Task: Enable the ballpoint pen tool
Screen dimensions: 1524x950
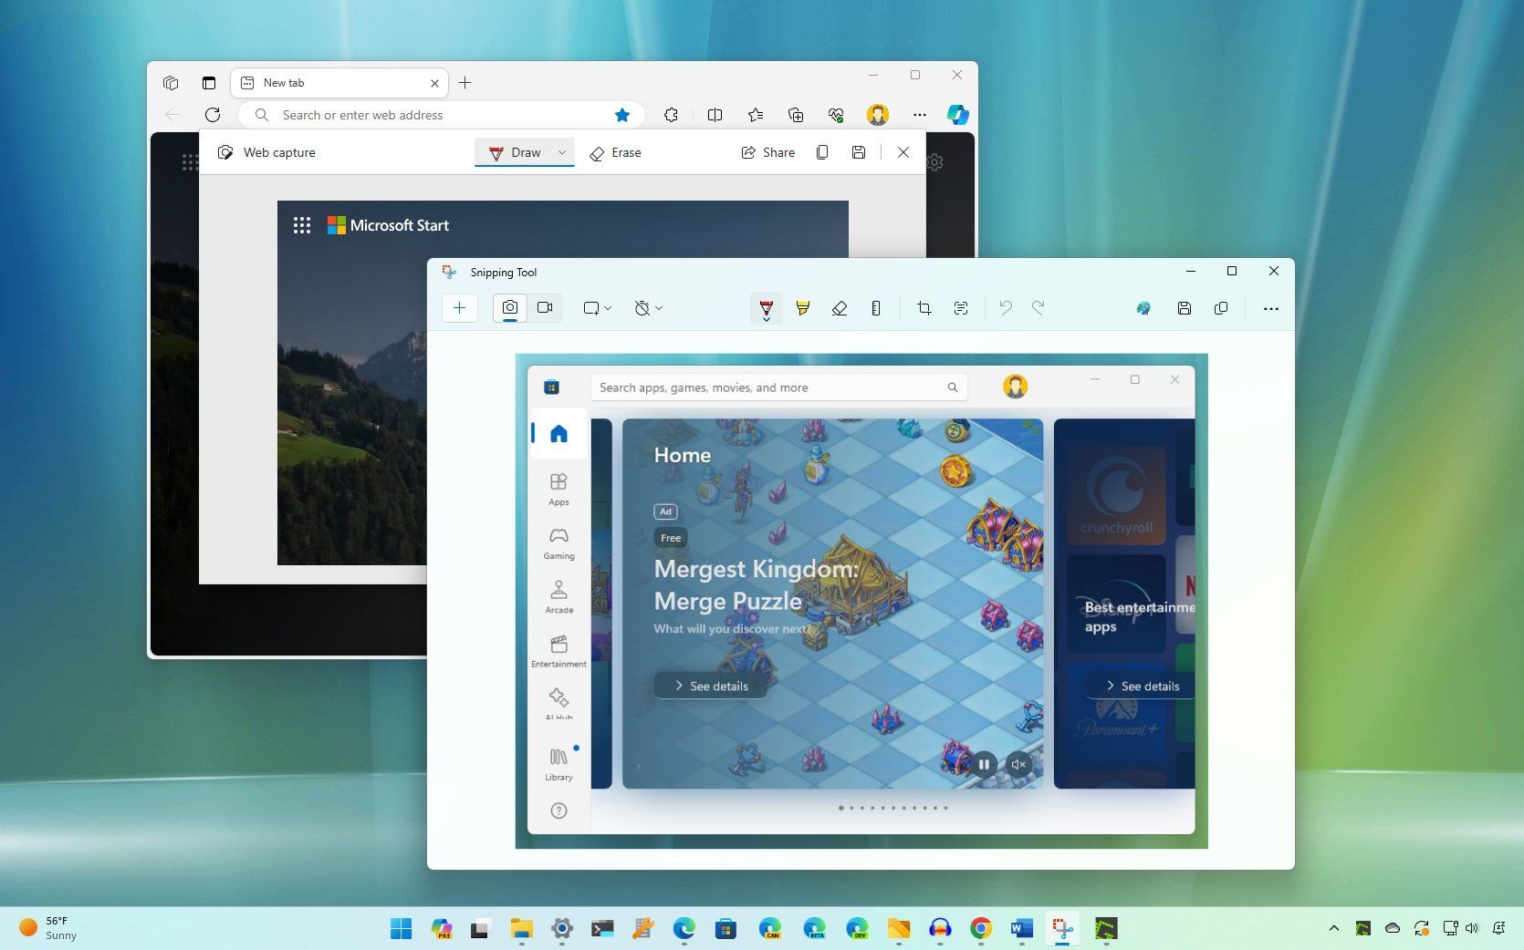Action: point(767,308)
